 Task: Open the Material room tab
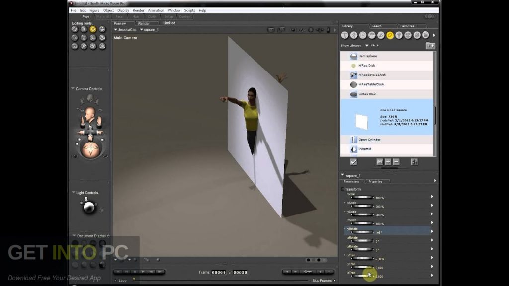102,16
